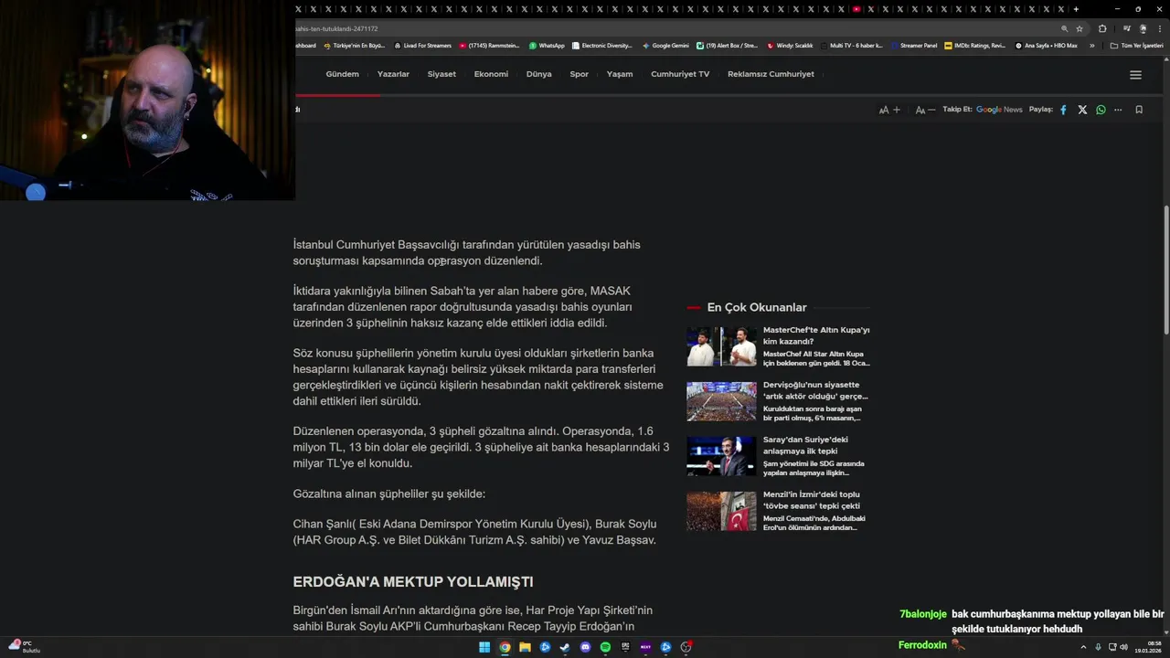
Task: Expand the bookmarks overflow chevron
Action: click(1091, 45)
